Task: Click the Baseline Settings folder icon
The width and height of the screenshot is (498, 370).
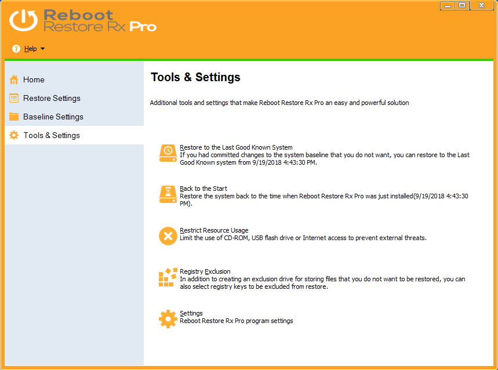Action: tap(14, 117)
